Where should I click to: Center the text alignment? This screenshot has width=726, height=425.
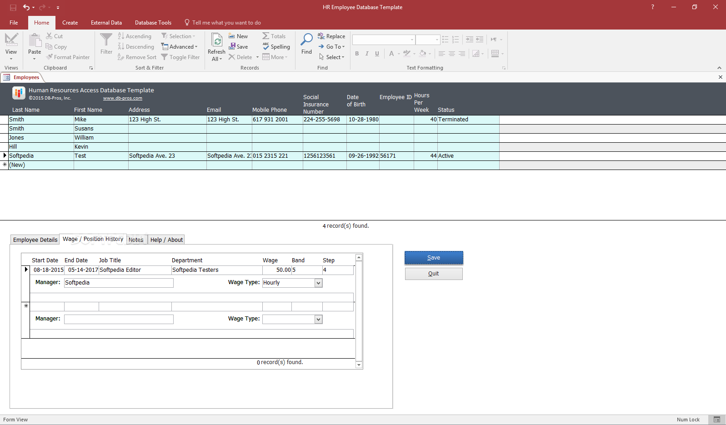(452, 54)
